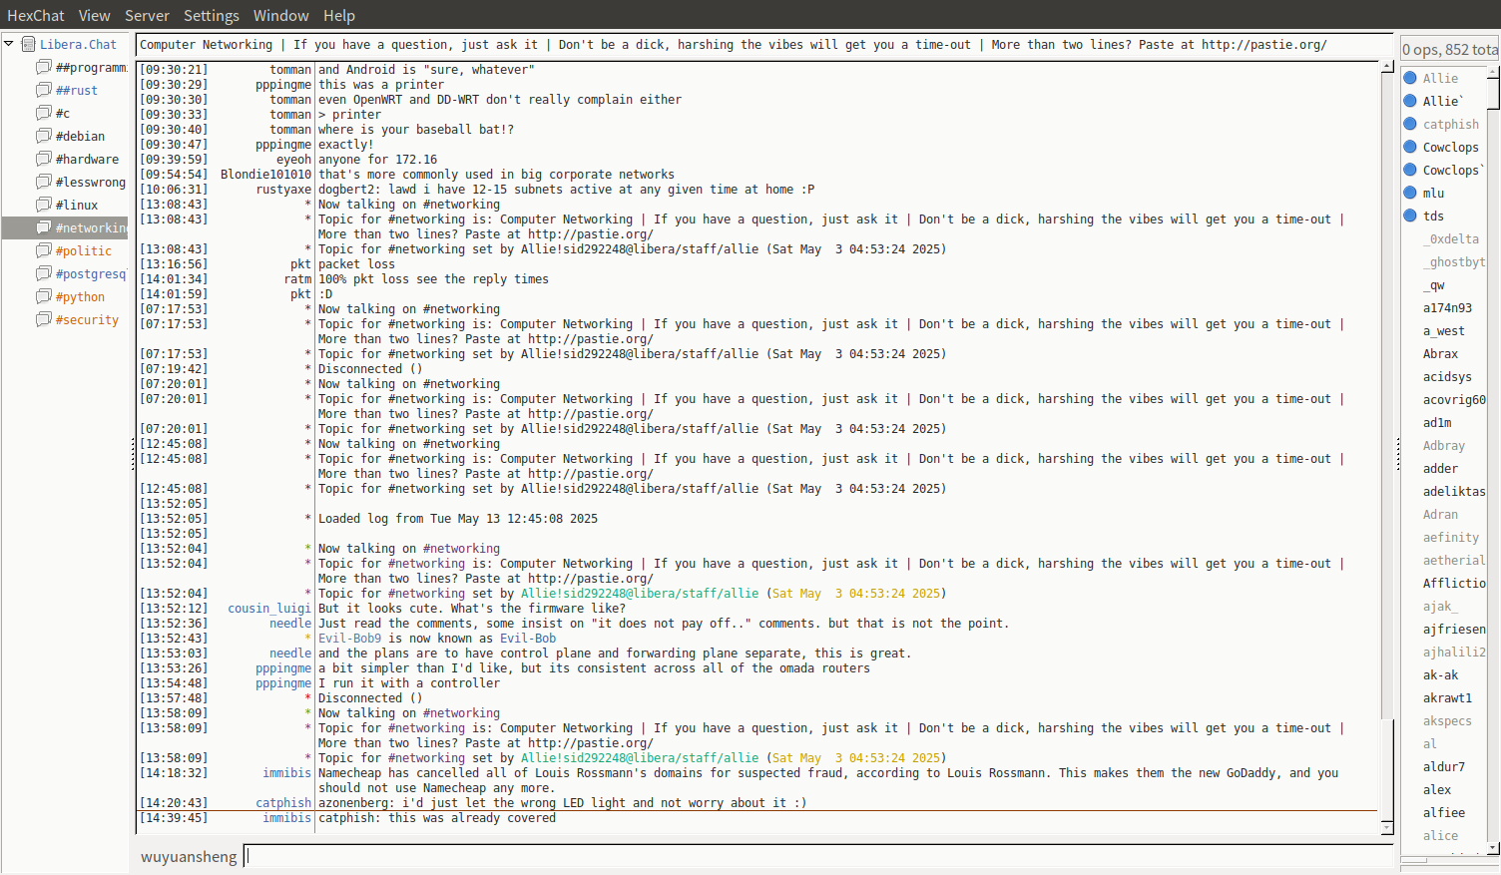The height and width of the screenshot is (875, 1501).
Task: Click the blue status dot beside mlu
Action: coord(1410,193)
